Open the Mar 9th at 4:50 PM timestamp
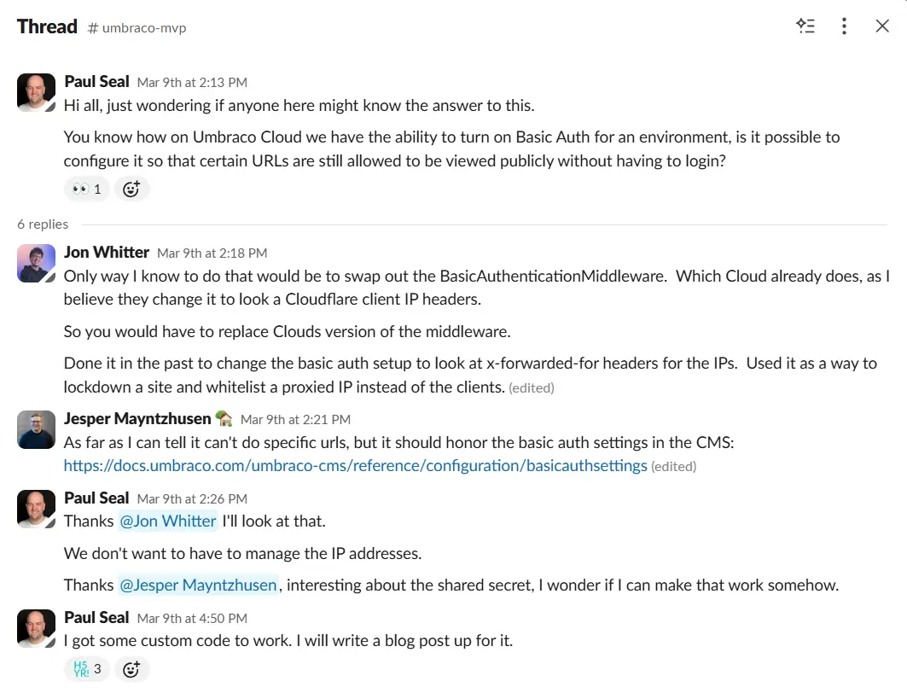The height and width of the screenshot is (693, 907). coord(192,619)
